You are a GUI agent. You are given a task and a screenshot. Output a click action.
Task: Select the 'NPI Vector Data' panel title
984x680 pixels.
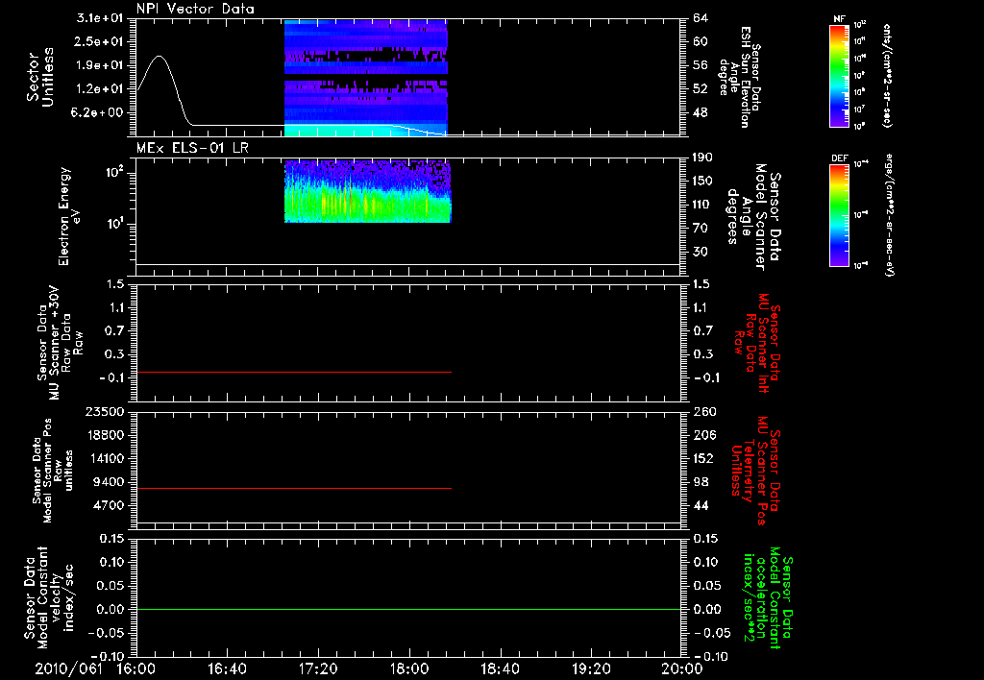[x=195, y=9]
